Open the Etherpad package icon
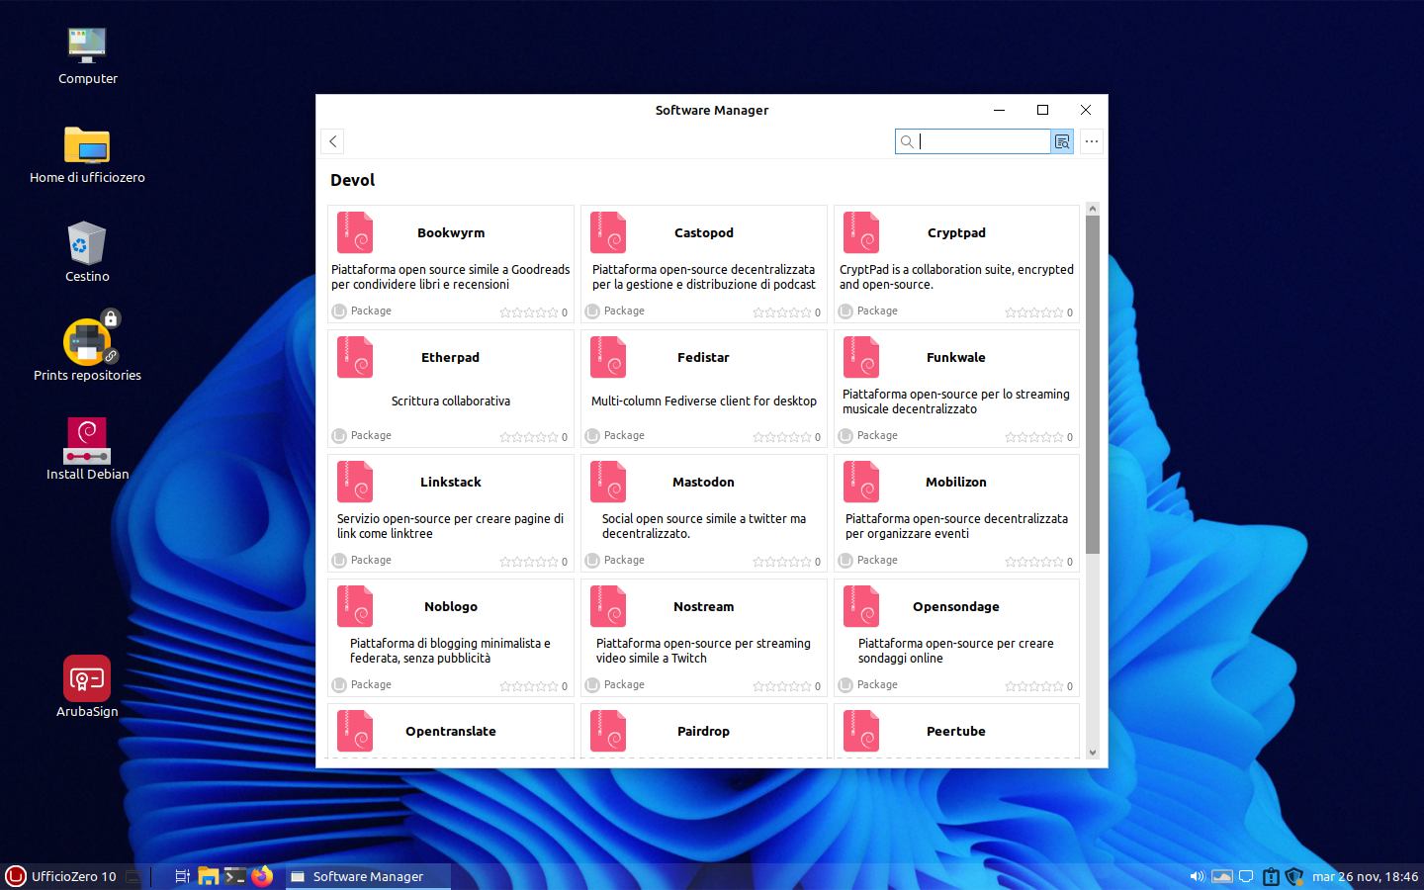The width and height of the screenshot is (1424, 890). coord(355,357)
